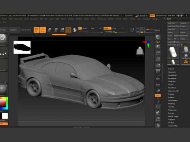Click the Actual size icon
The image size is (190, 142).
coord(158,59)
